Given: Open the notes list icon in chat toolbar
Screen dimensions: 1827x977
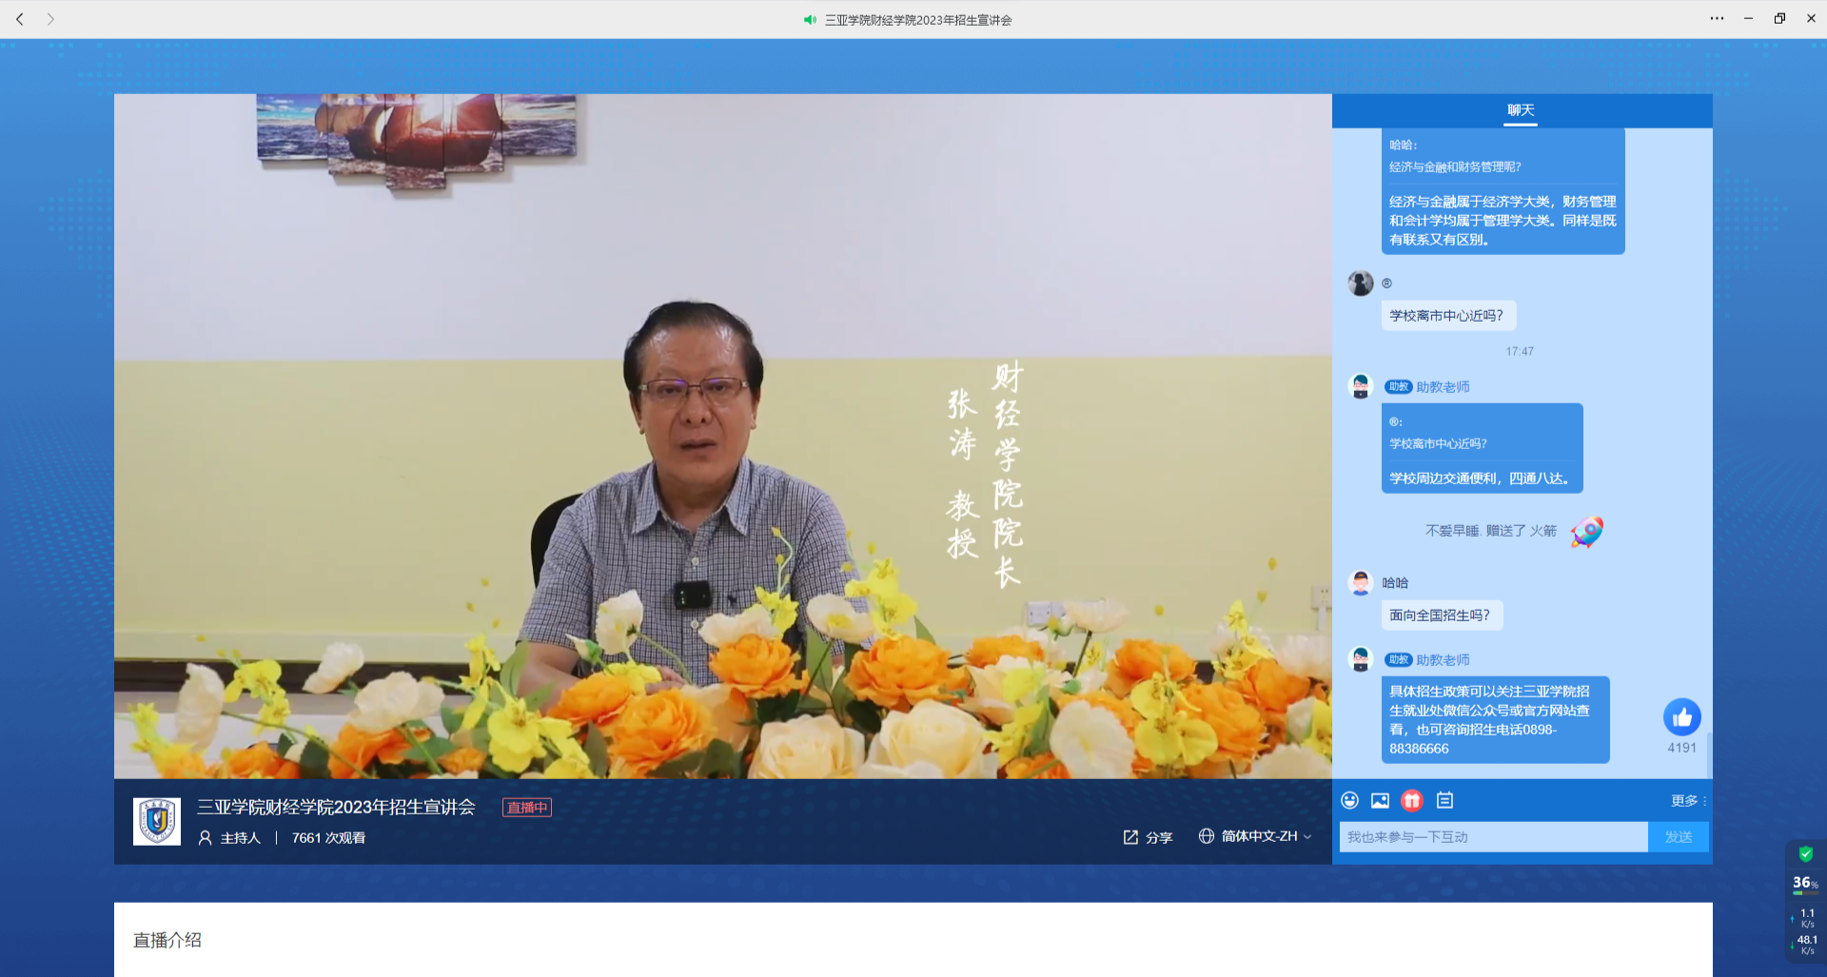Looking at the screenshot, I should 1444,800.
